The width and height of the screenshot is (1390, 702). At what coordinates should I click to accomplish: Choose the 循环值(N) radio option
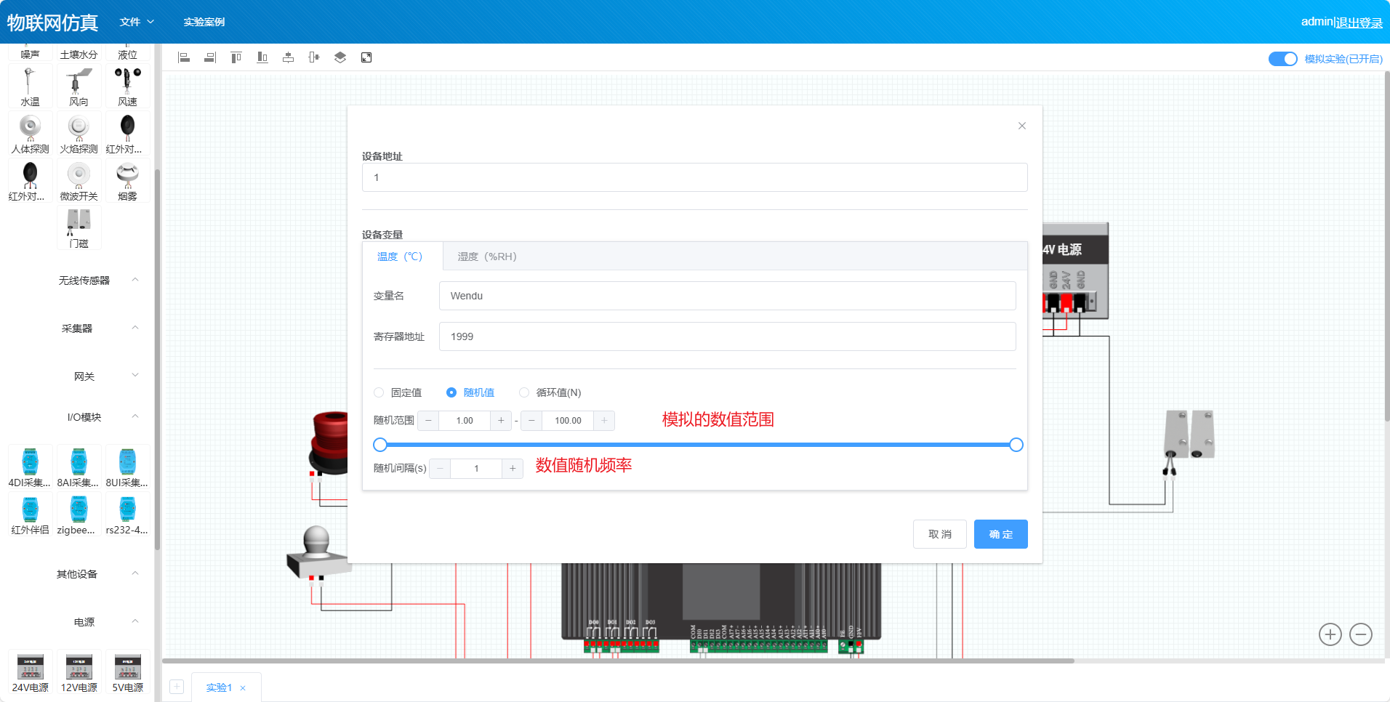[x=524, y=392]
